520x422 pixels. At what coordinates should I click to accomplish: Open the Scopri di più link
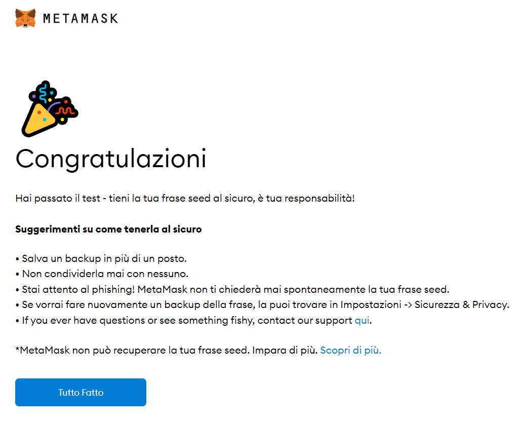(x=350, y=351)
